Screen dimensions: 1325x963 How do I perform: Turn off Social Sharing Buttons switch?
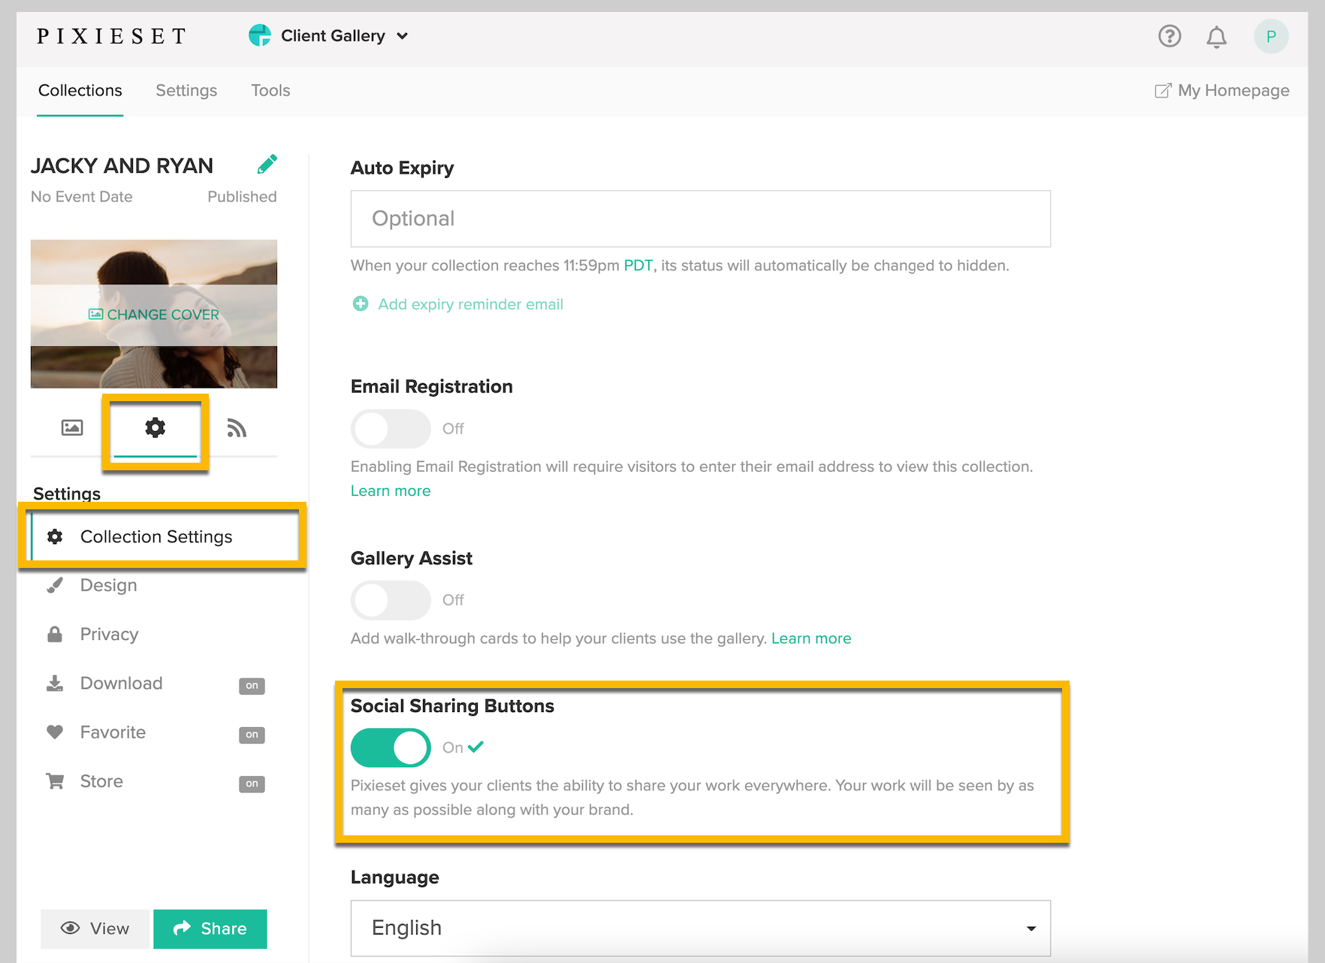(391, 747)
